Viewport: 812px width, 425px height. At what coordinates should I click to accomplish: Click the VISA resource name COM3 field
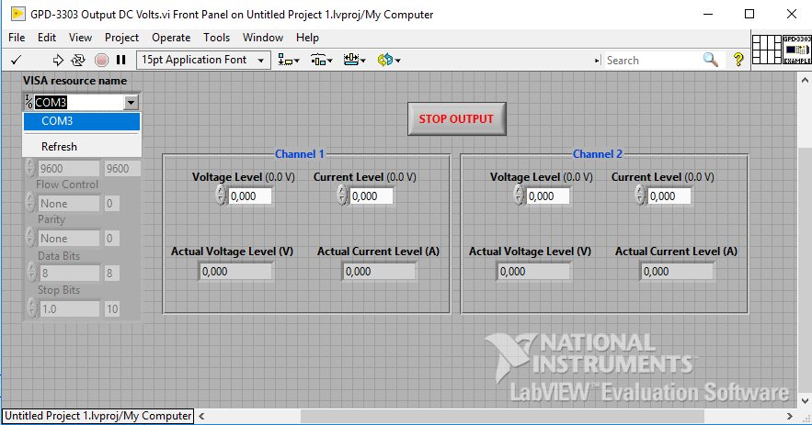[x=79, y=103]
